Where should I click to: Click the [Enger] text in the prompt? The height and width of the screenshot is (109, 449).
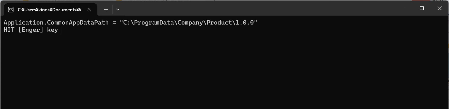(x=31, y=30)
